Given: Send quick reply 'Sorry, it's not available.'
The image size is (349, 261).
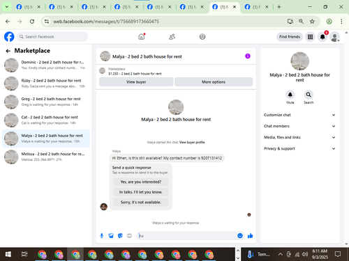Looking at the screenshot, I should [141, 203].
